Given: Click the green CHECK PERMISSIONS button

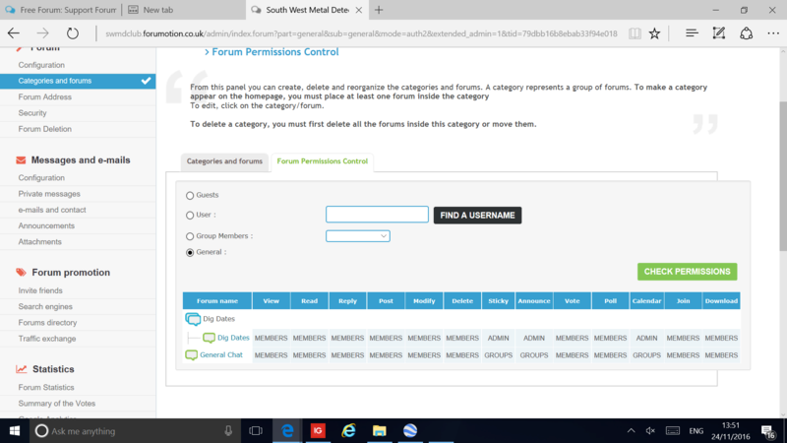Looking at the screenshot, I should point(687,272).
